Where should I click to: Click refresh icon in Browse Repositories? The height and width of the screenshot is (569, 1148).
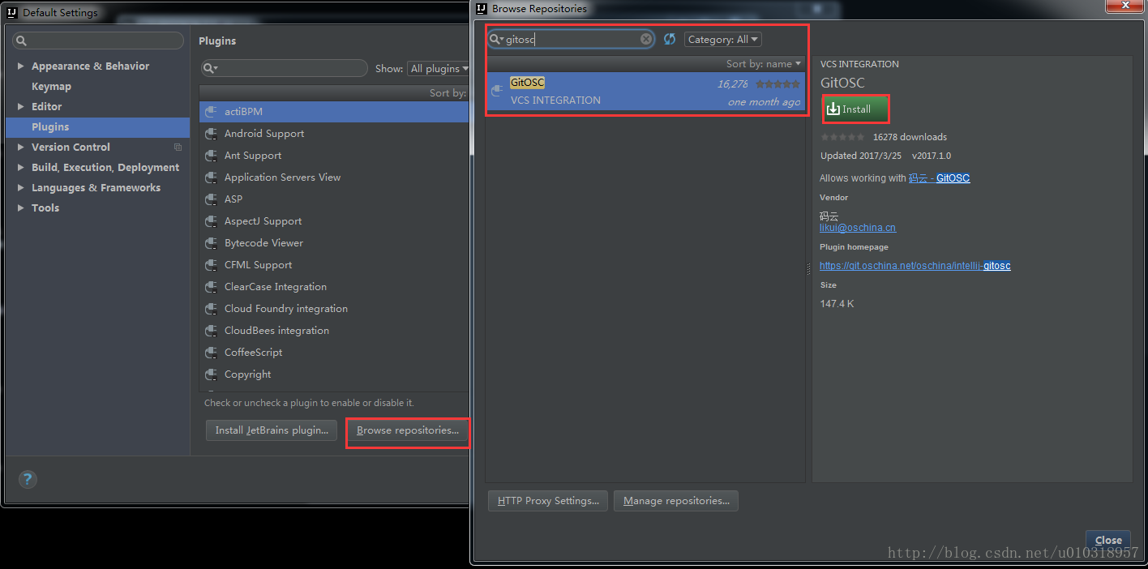tap(670, 39)
